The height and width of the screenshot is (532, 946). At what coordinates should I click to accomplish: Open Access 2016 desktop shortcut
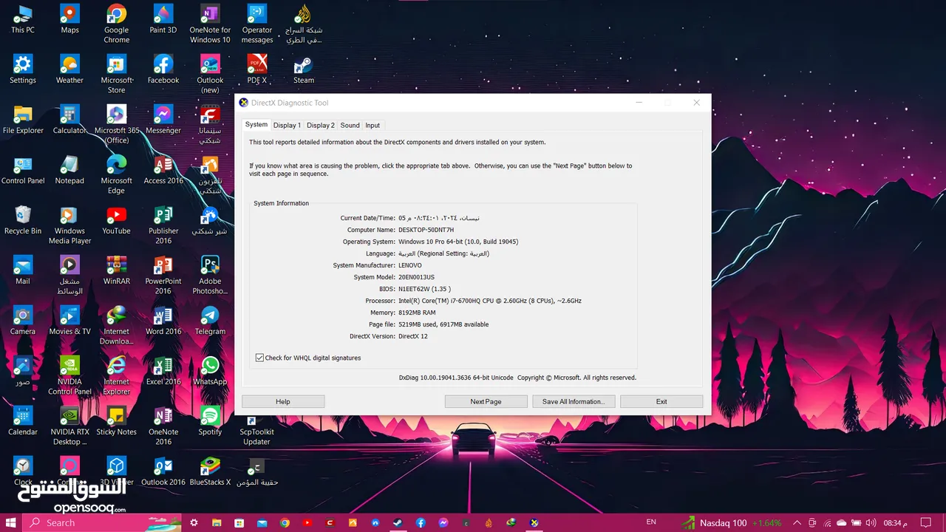(x=163, y=170)
